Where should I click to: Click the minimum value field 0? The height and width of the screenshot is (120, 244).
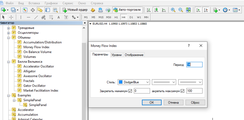pos(142,91)
